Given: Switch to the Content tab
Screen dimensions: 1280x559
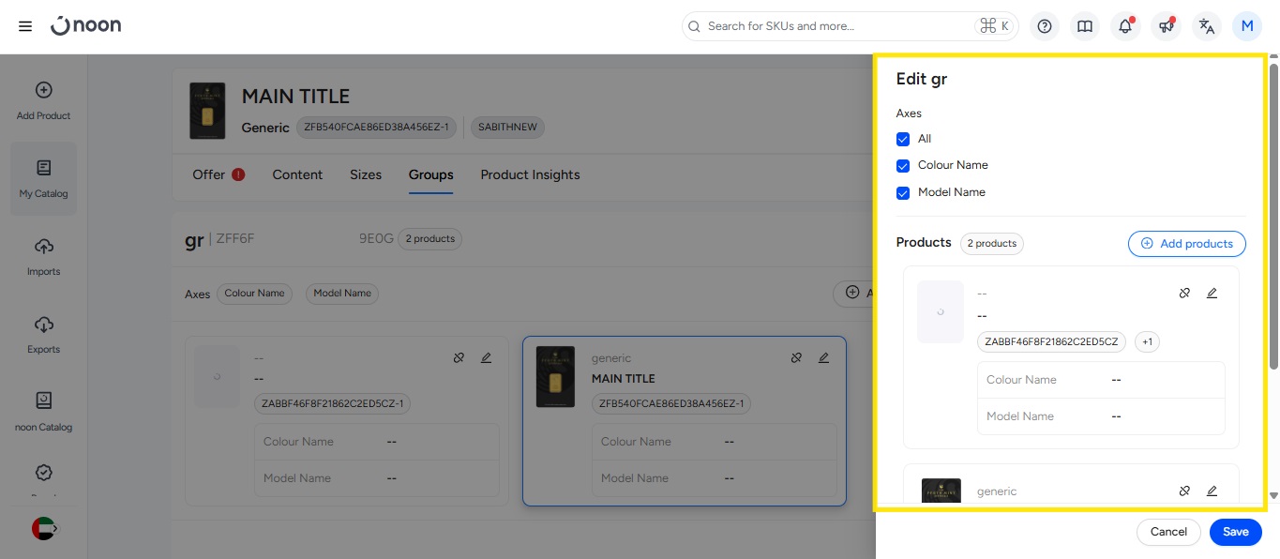Looking at the screenshot, I should 297,174.
